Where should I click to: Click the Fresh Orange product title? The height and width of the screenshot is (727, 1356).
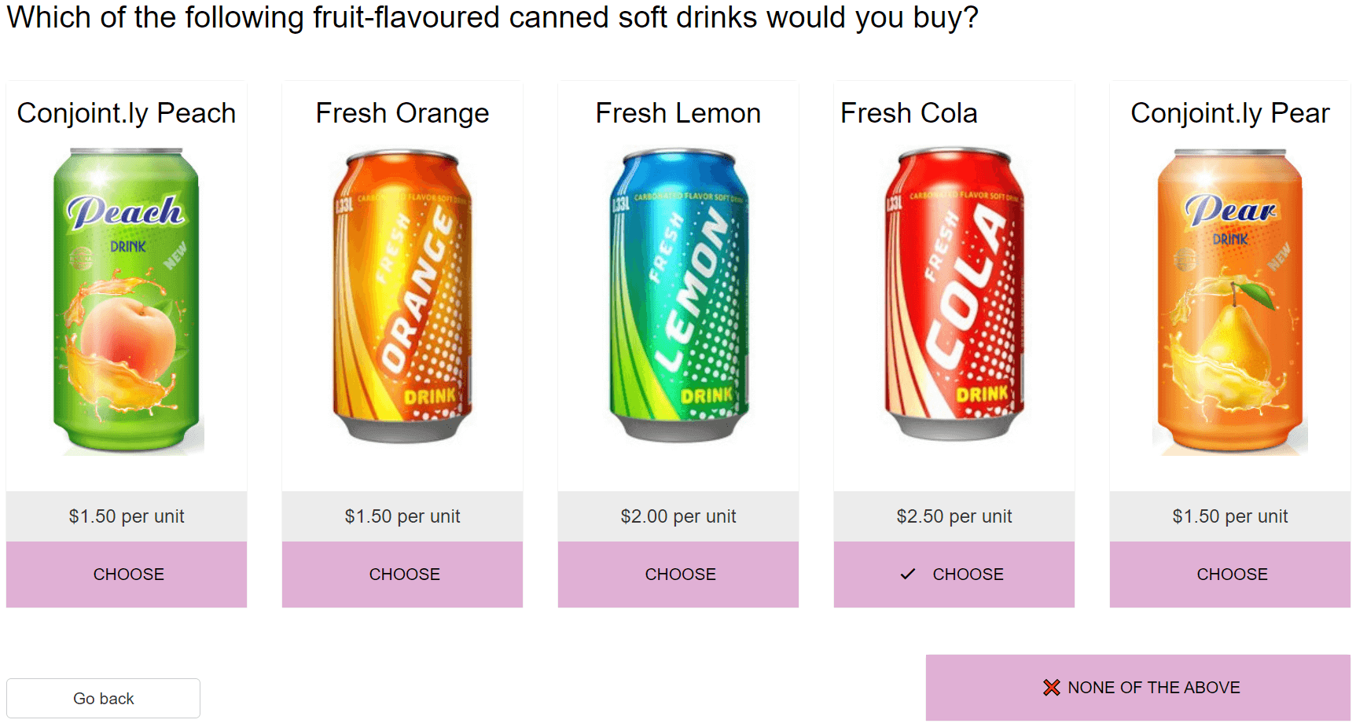tap(402, 113)
